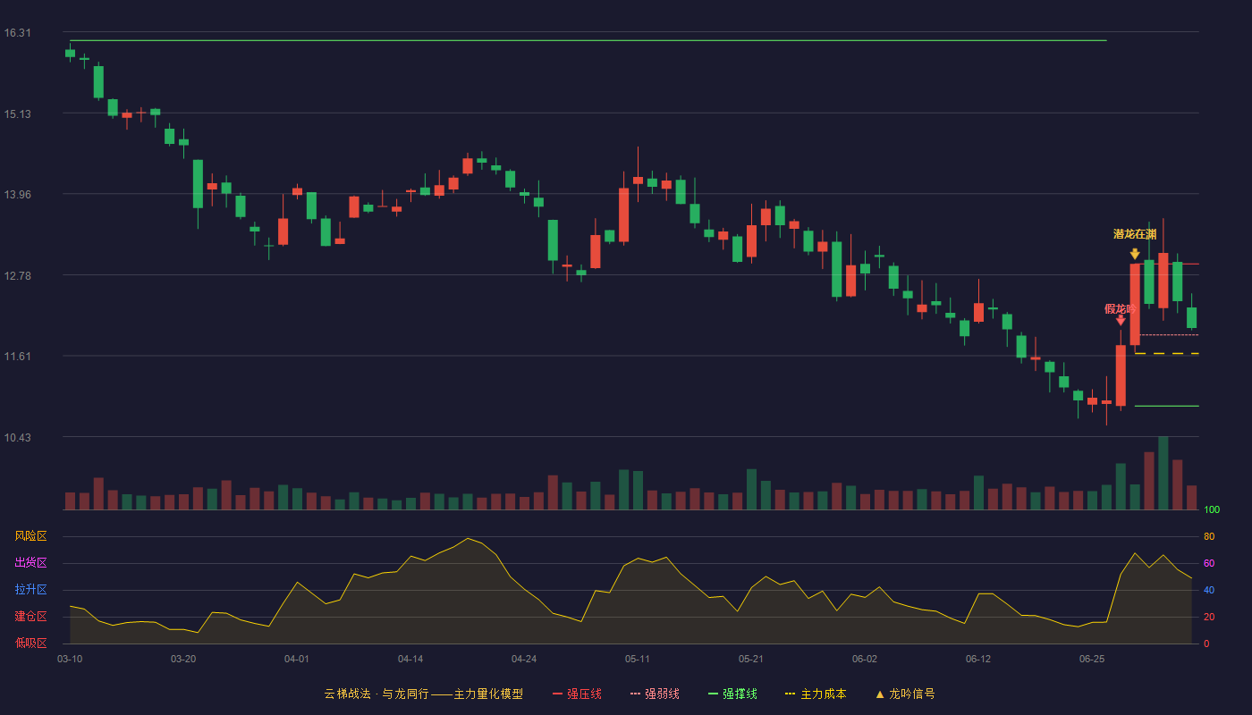Click the 云梯战法 · 与龙同行 title text

376,694
